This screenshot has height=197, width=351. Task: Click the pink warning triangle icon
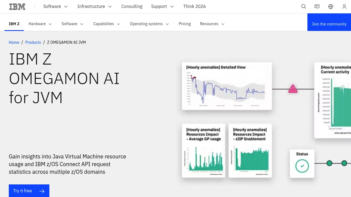(293, 89)
